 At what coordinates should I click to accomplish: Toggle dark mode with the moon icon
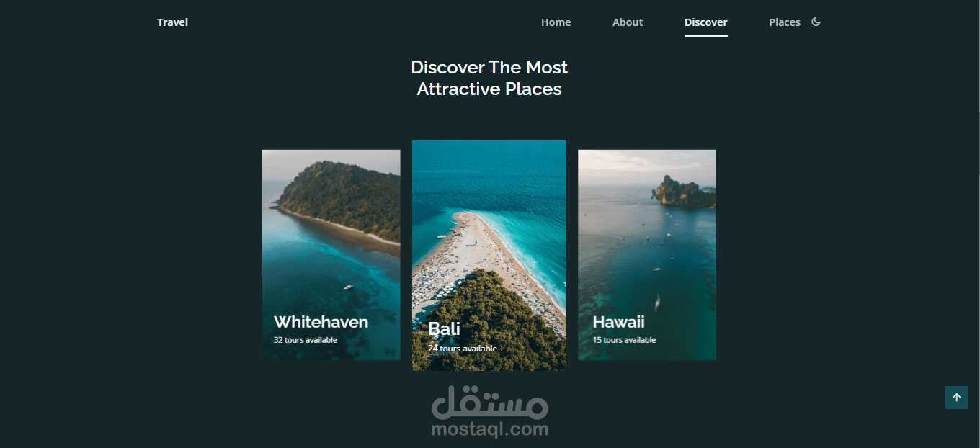coord(816,22)
